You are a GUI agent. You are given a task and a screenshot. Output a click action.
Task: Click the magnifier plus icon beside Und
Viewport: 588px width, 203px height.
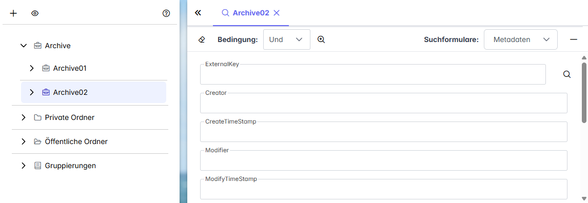click(321, 39)
